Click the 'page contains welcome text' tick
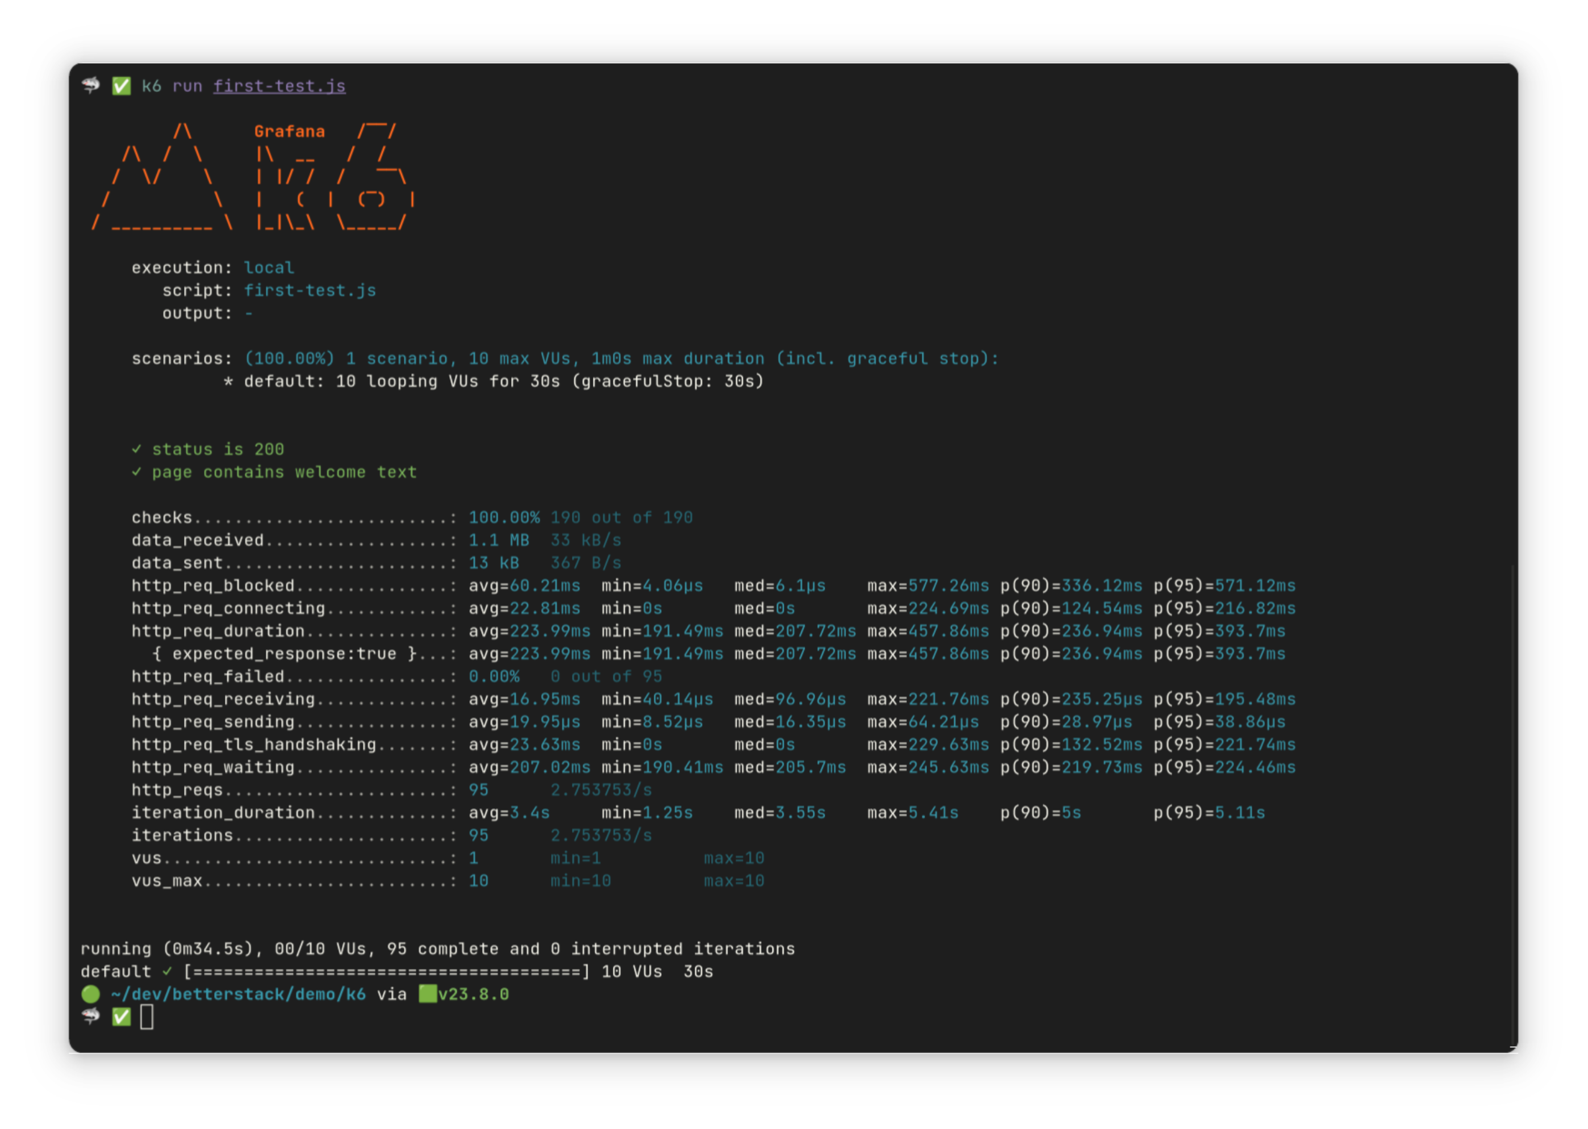This screenshot has height=1129, width=1588. [x=136, y=472]
